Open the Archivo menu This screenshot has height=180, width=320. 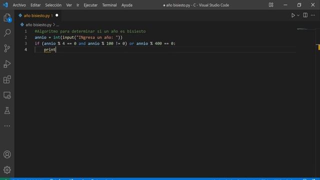(19, 5)
